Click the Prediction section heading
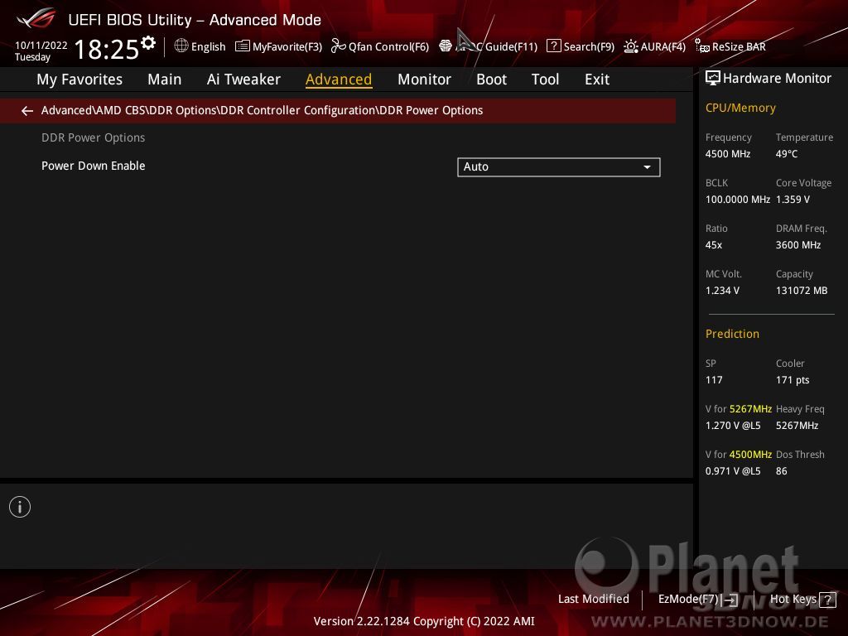 tap(732, 335)
